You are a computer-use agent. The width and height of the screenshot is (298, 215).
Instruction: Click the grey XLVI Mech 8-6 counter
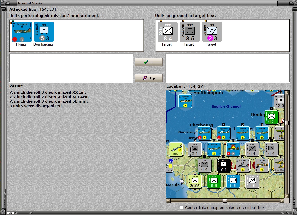(x=252, y=181)
